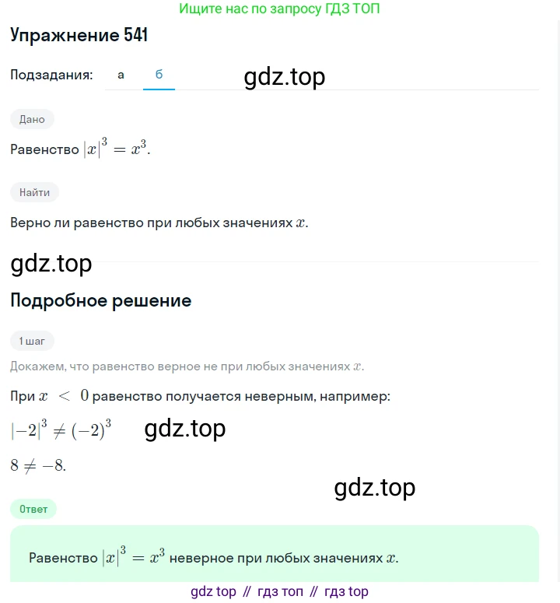Select the «1 шаг» step label
The image size is (560, 603).
pos(32,341)
